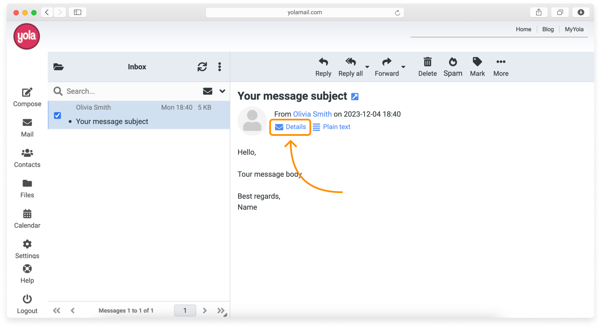Switch the message view to Plain text
This screenshot has width=601, height=328.
[x=336, y=126]
